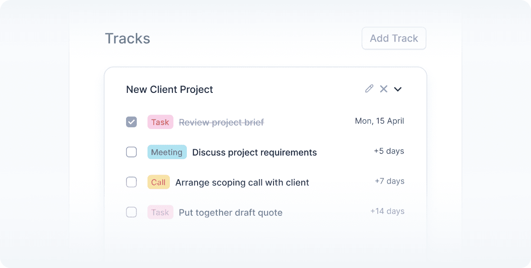The width and height of the screenshot is (531, 268).
Task: Delete the track using the X icon
Action: click(x=383, y=89)
